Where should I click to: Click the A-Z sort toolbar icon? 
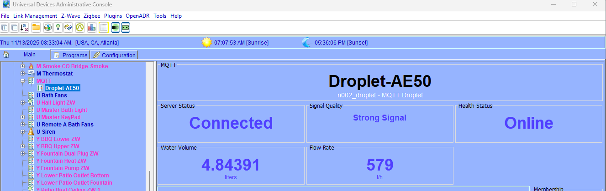click(24, 28)
